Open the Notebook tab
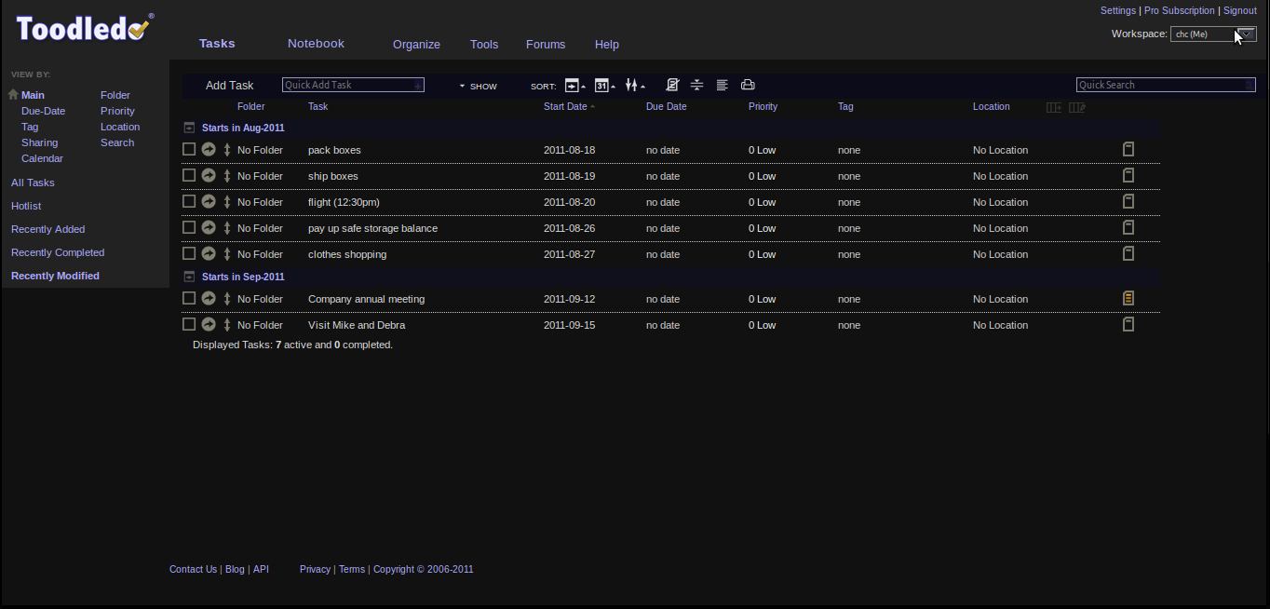The height and width of the screenshot is (609, 1270). coord(316,44)
